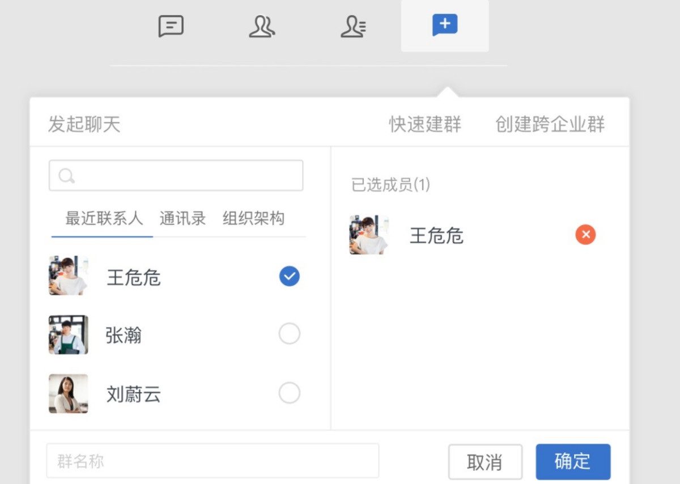680x484 pixels.
Task: Click the search magnifier icon
Action: click(x=66, y=176)
